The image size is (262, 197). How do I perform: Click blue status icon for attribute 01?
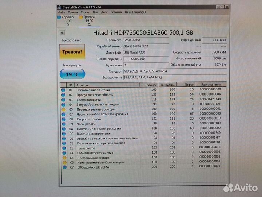63,90
